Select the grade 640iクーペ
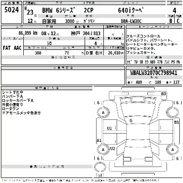 pyautogui.click(x=131, y=11)
